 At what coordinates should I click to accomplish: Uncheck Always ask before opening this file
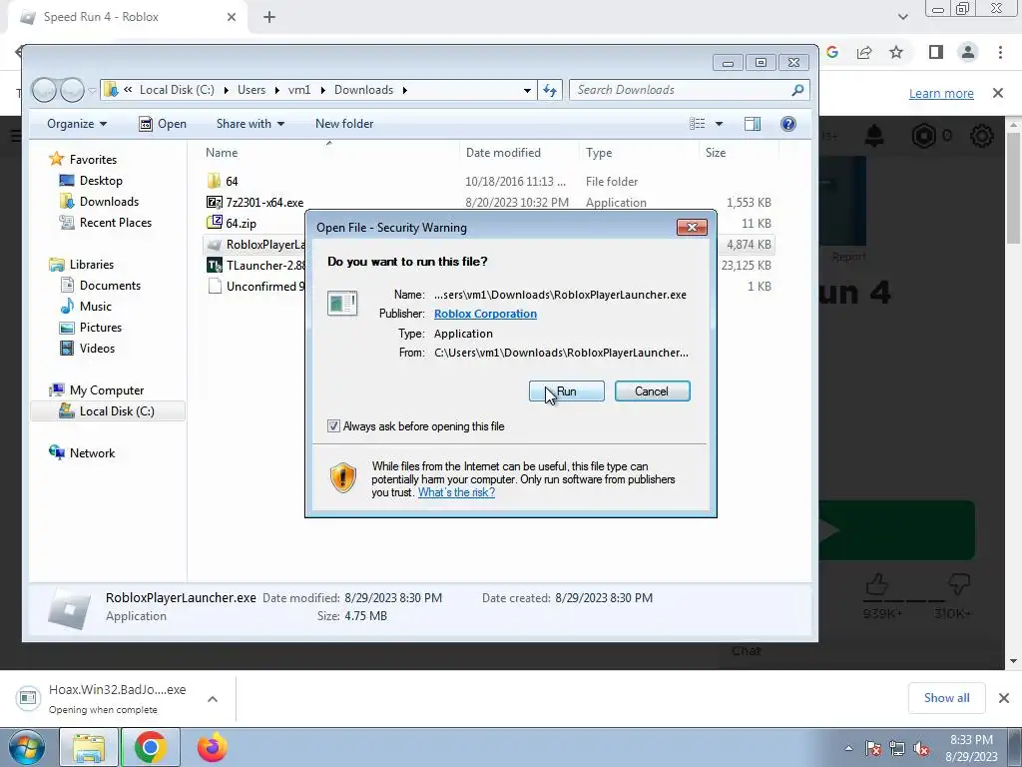click(x=333, y=426)
